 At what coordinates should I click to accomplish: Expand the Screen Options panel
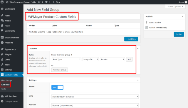point(175,6)
